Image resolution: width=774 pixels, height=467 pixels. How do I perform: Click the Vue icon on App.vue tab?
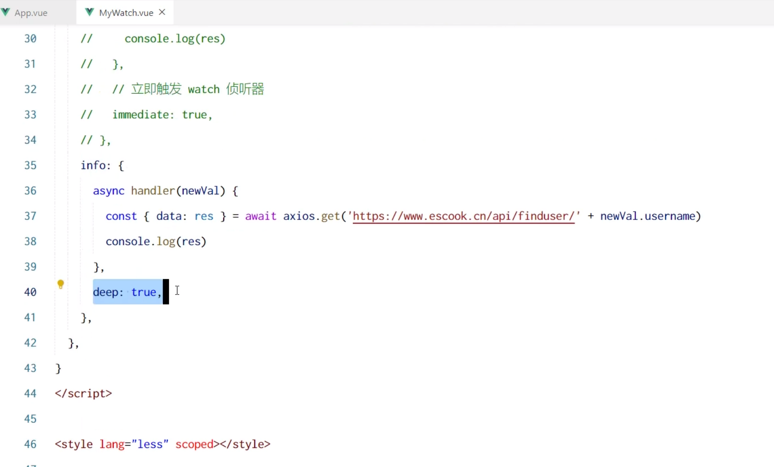coord(6,12)
